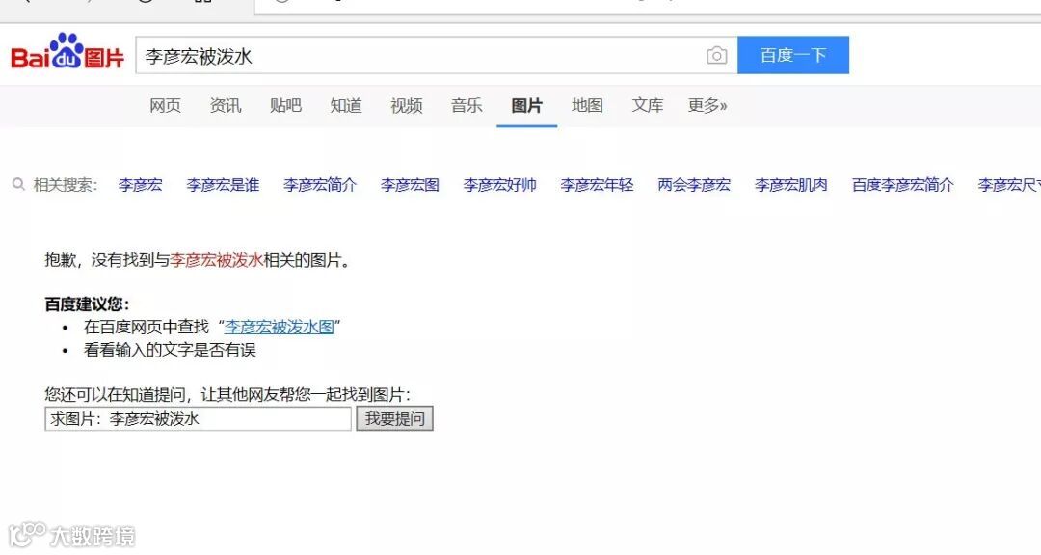Viewport: 1041px width, 555px height.
Task: Open the 地图 tab
Action: [588, 106]
